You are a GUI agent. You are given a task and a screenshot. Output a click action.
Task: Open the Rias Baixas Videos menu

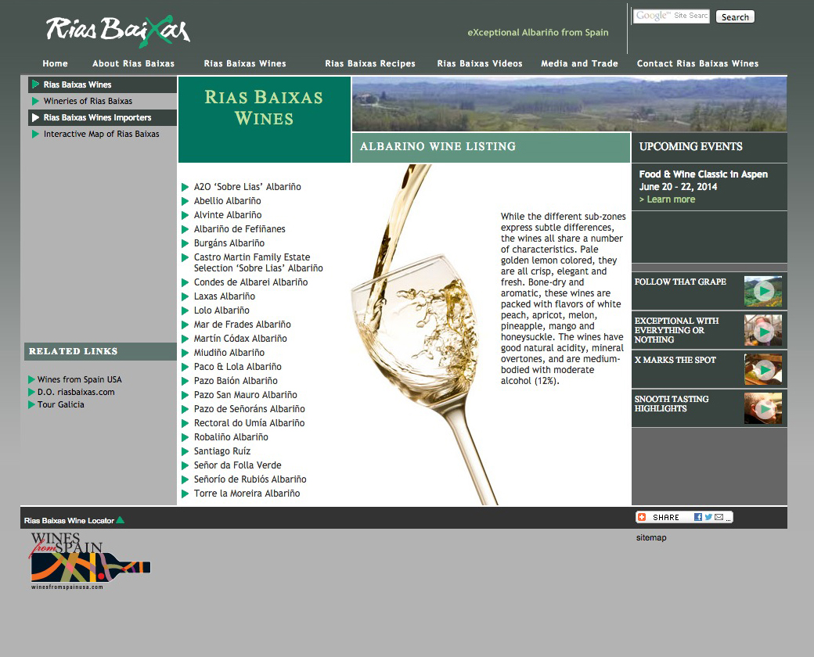coord(480,63)
